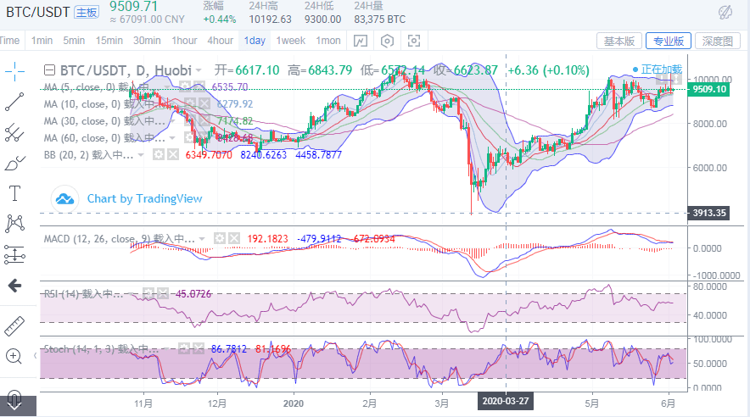Open the 深度图 depth chart
The image size is (750, 417).
718,41
